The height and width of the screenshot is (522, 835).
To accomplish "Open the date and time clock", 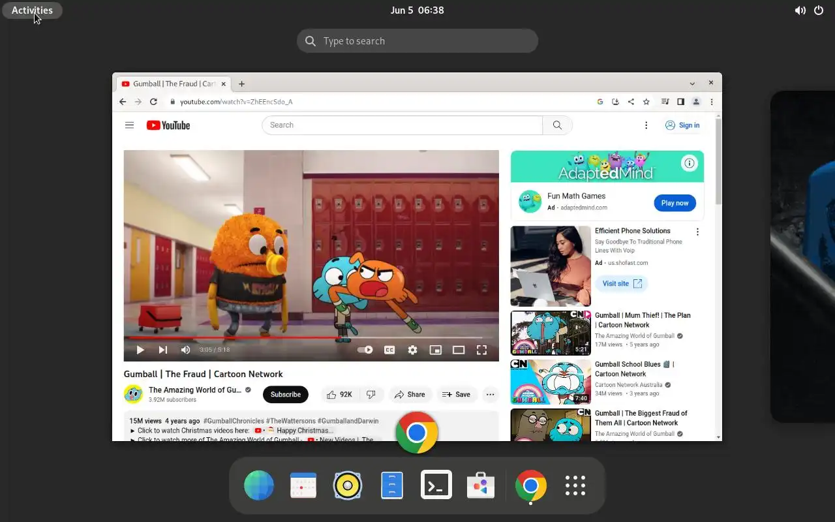I will coord(417,10).
